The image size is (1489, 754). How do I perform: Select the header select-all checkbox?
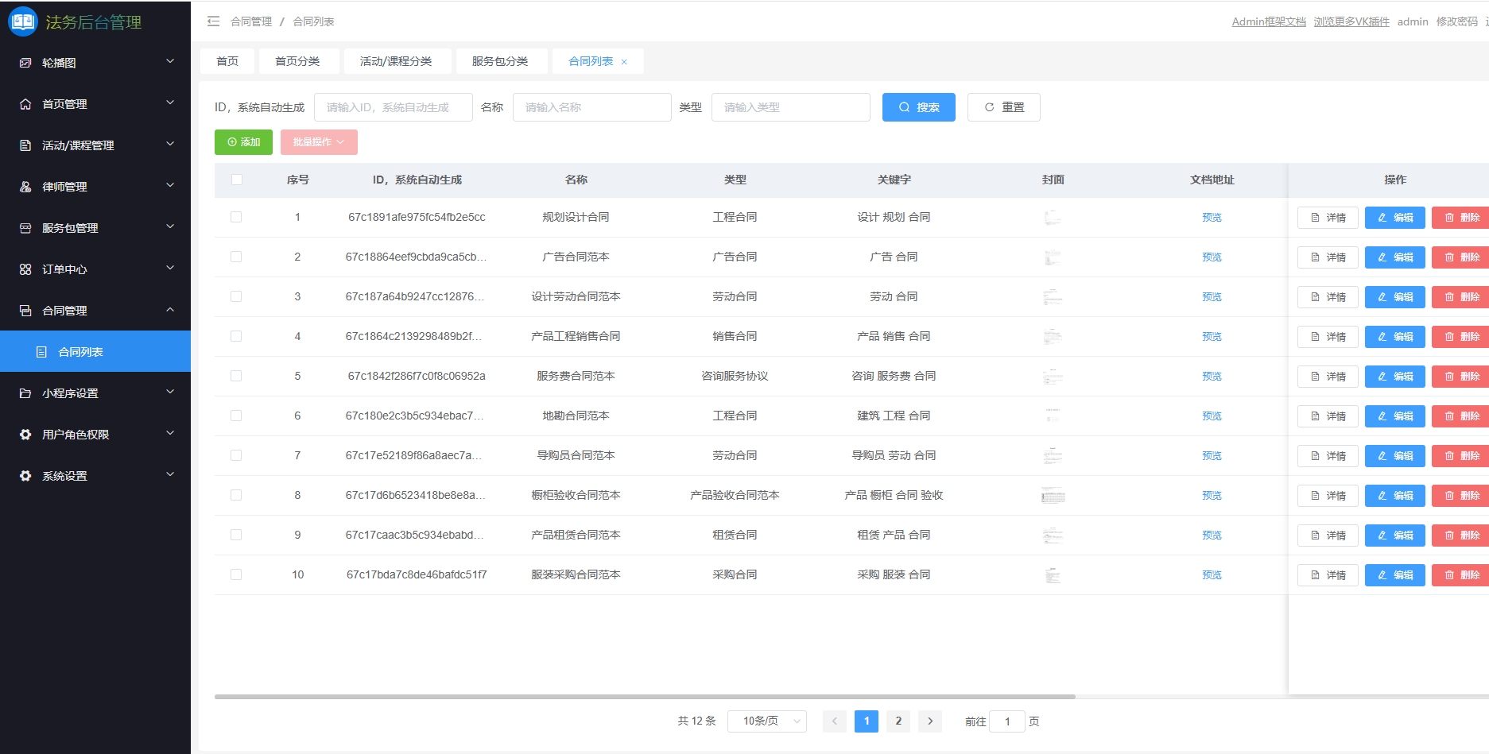(x=236, y=180)
